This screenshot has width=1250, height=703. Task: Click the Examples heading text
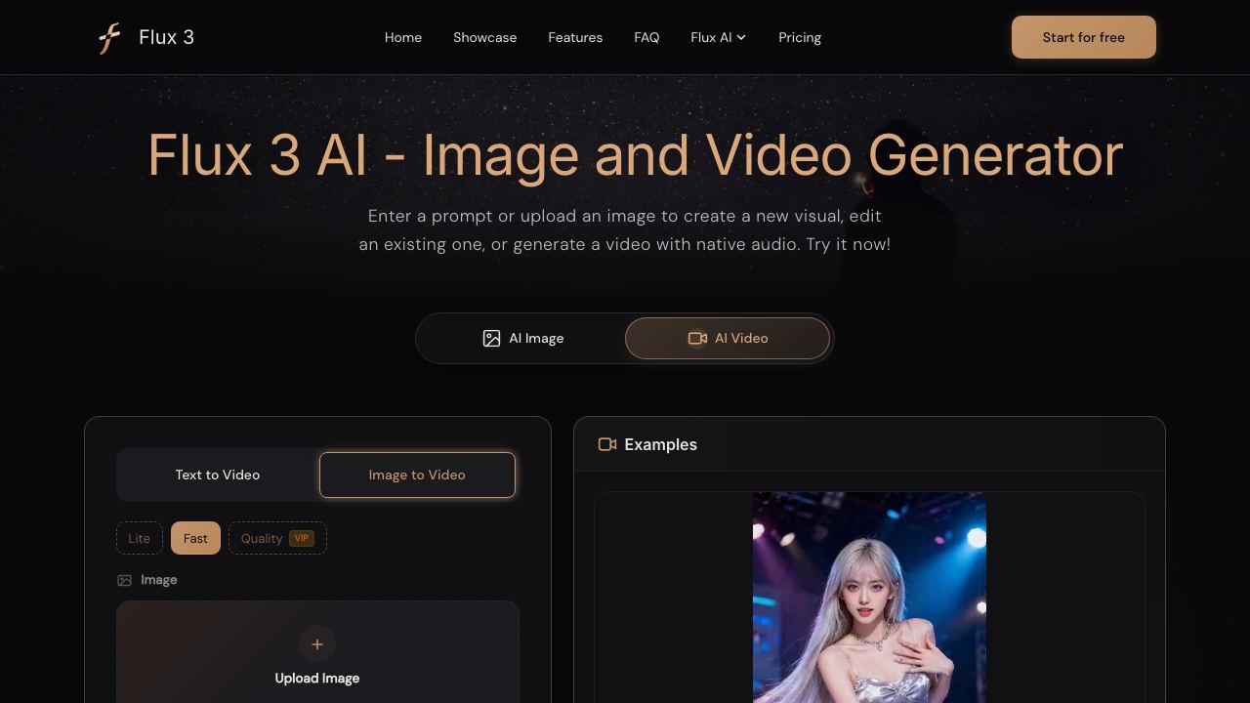coord(661,444)
